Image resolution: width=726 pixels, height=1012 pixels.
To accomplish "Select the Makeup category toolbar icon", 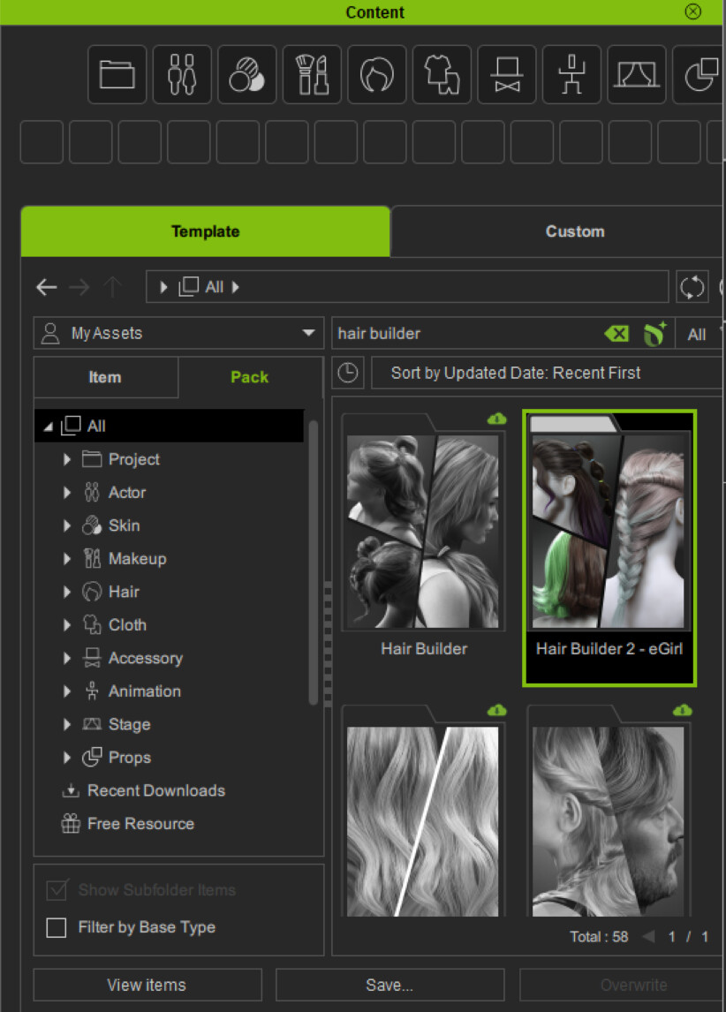I will (x=312, y=74).
